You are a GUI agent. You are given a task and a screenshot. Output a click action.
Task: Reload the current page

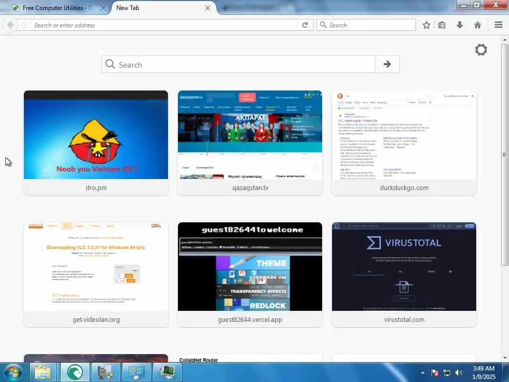(x=305, y=25)
